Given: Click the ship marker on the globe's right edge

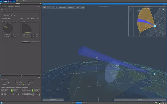Looking at the screenshot, I should [154, 74].
